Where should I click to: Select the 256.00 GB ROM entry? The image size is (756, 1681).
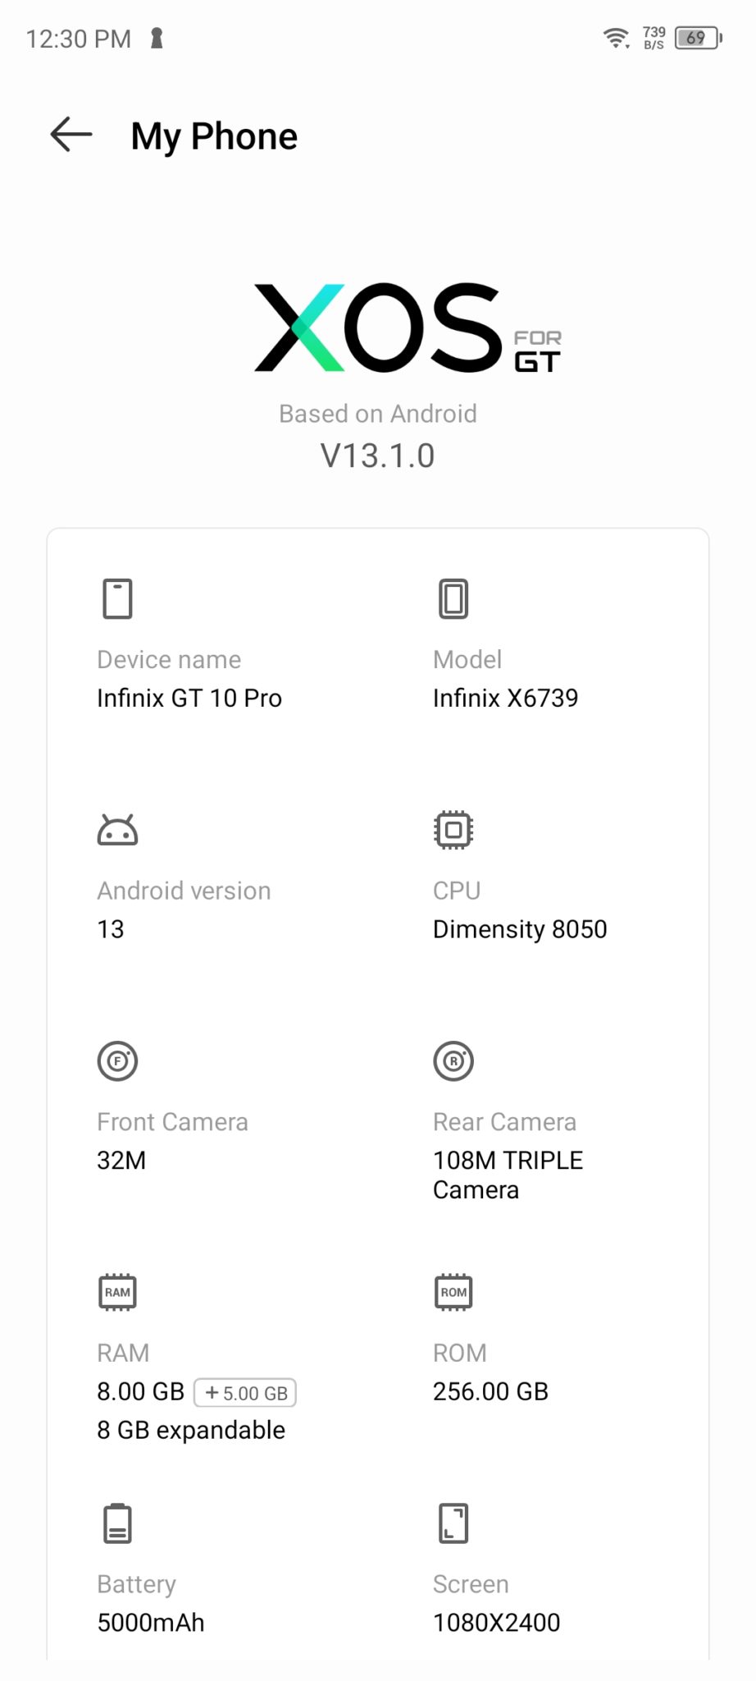[x=490, y=1391]
